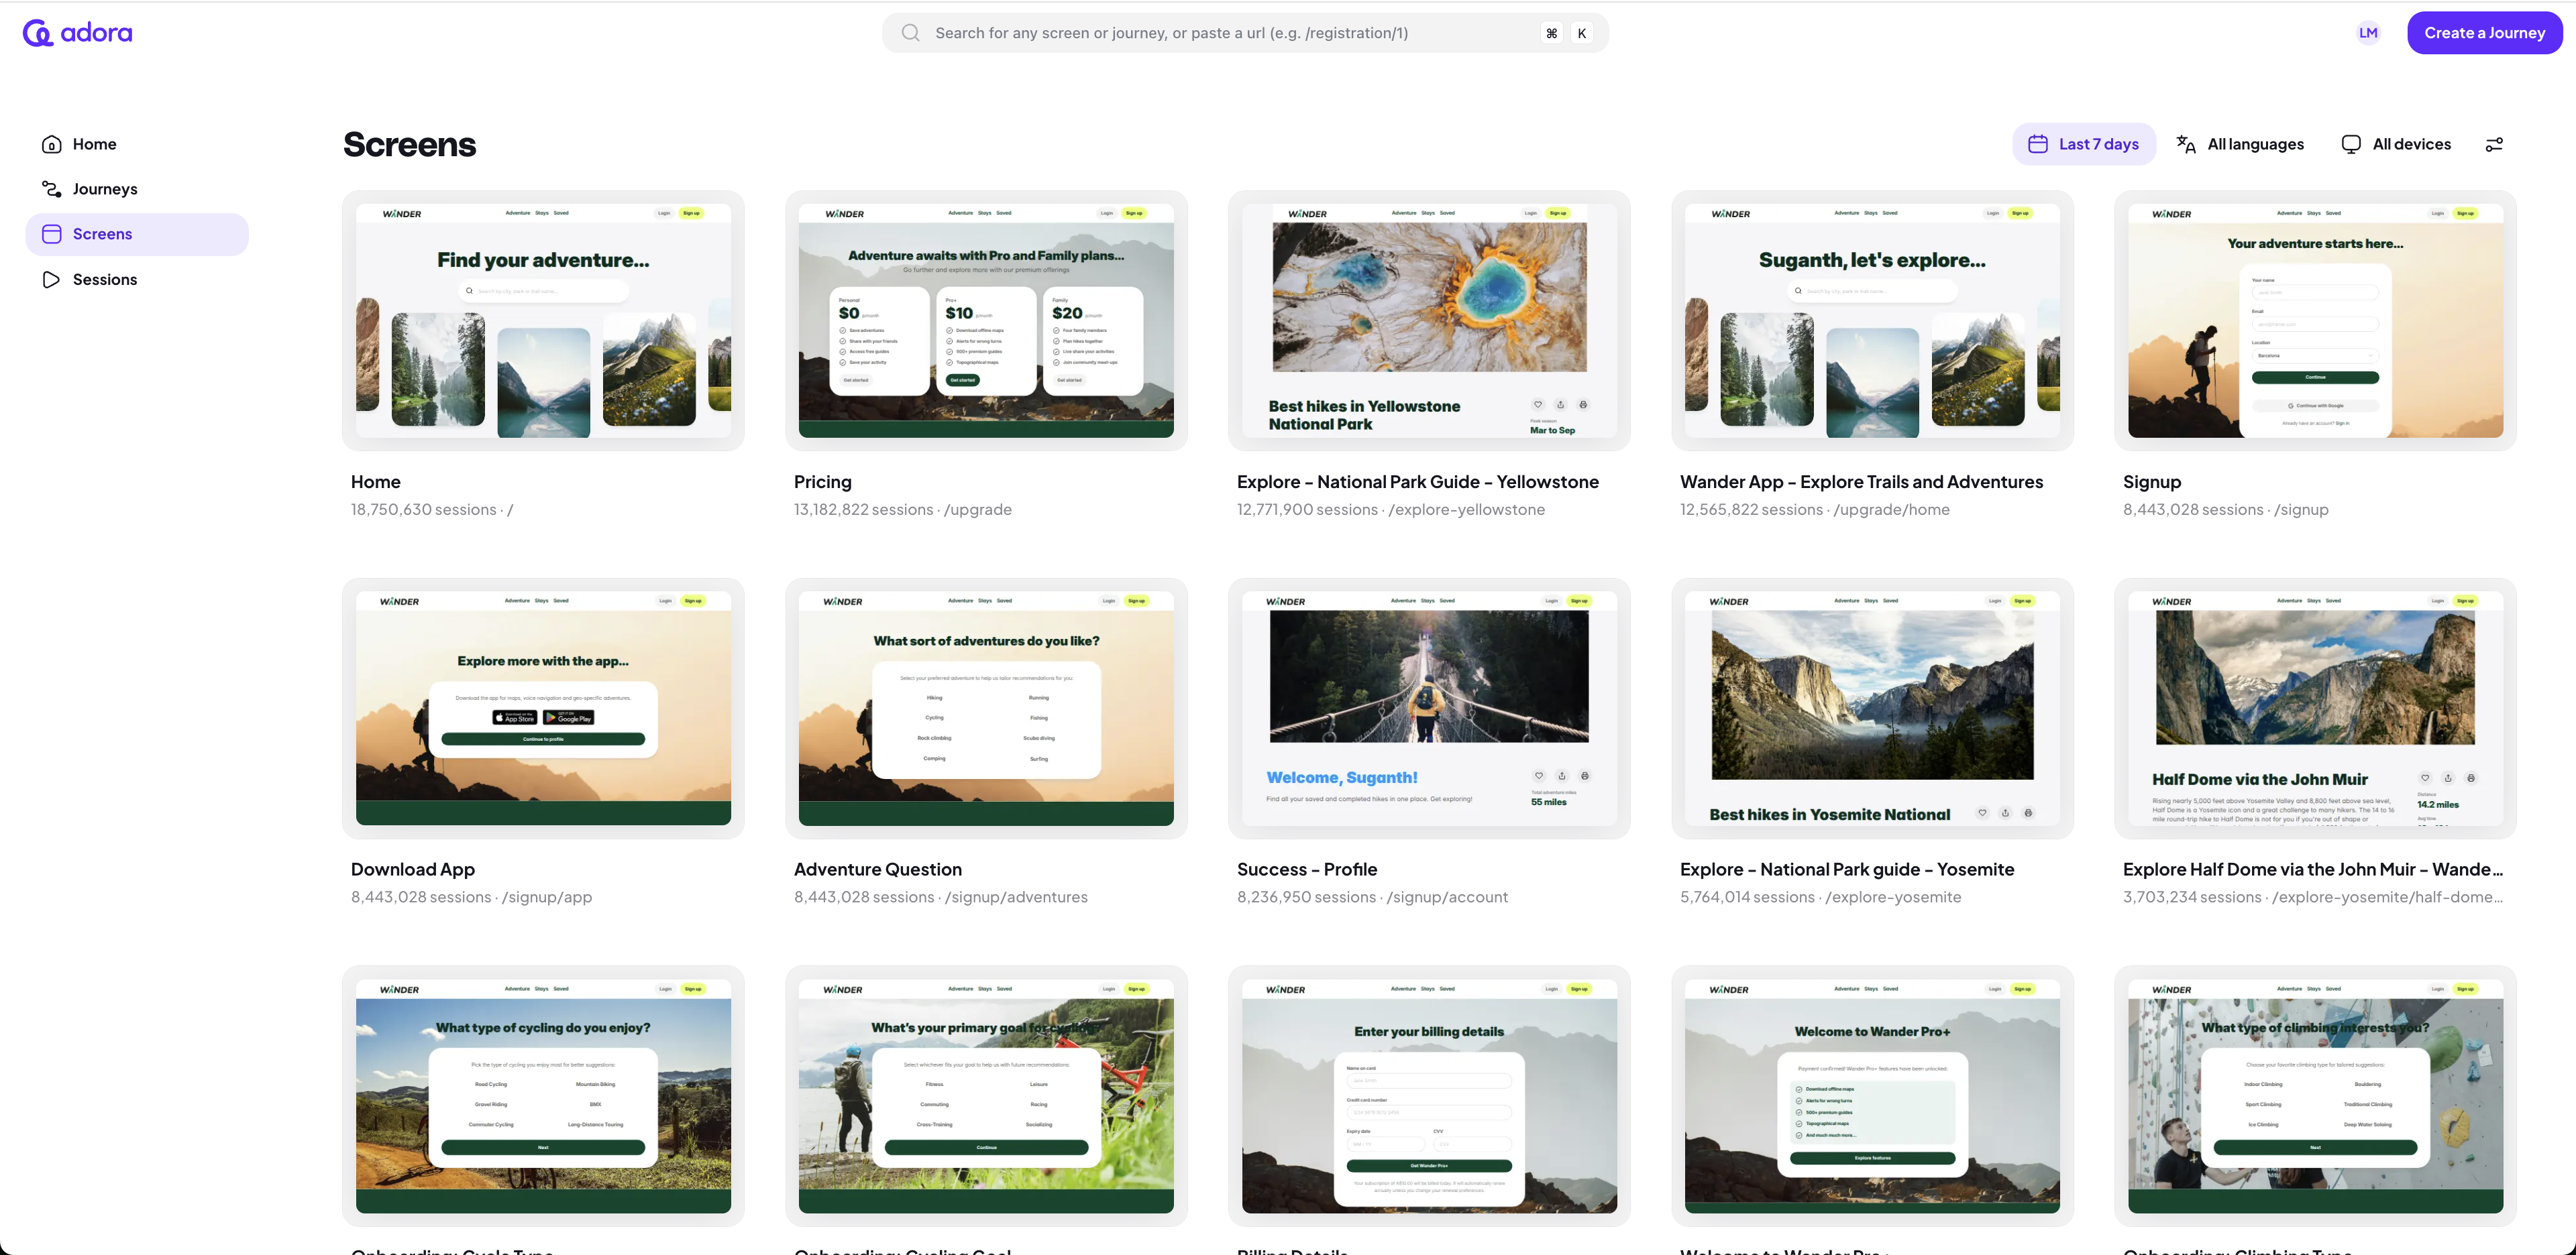Click the Journeys route icon

point(52,189)
